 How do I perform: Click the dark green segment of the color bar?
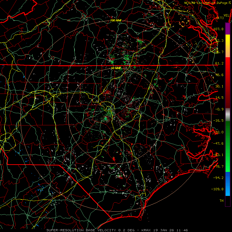(228, 133)
